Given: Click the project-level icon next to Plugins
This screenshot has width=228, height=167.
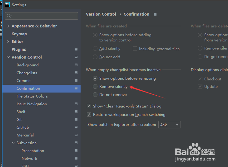Looking at the screenshot, I should 76,50.
